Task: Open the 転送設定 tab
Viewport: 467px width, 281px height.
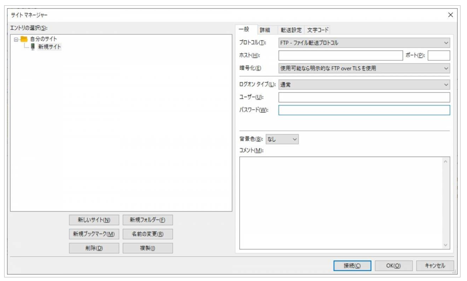Action: [x=291, y=30]
